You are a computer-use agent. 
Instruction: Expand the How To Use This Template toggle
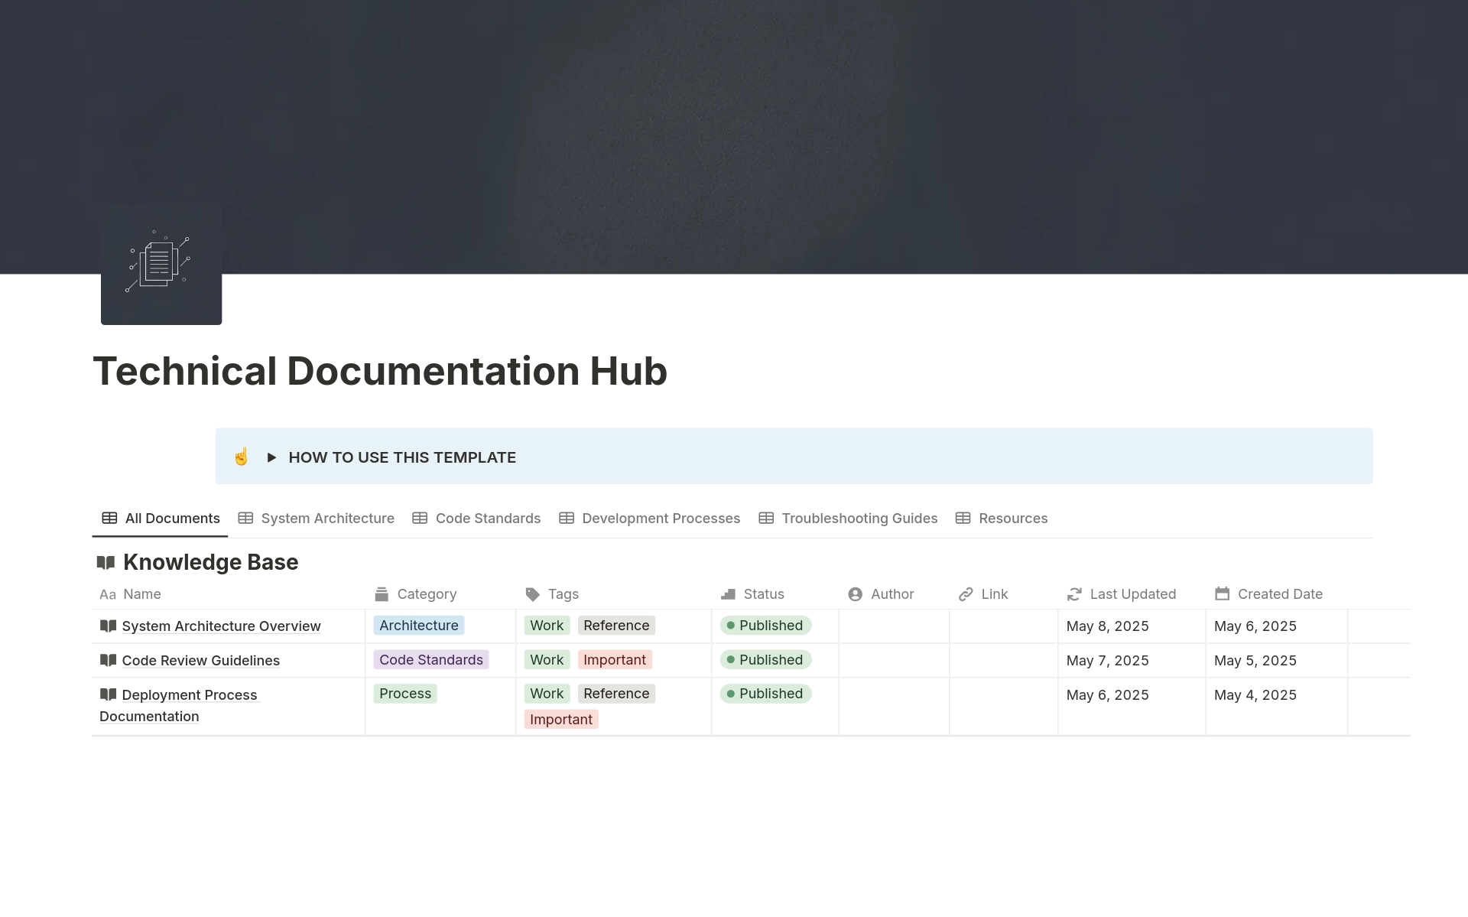click(271, 457)
